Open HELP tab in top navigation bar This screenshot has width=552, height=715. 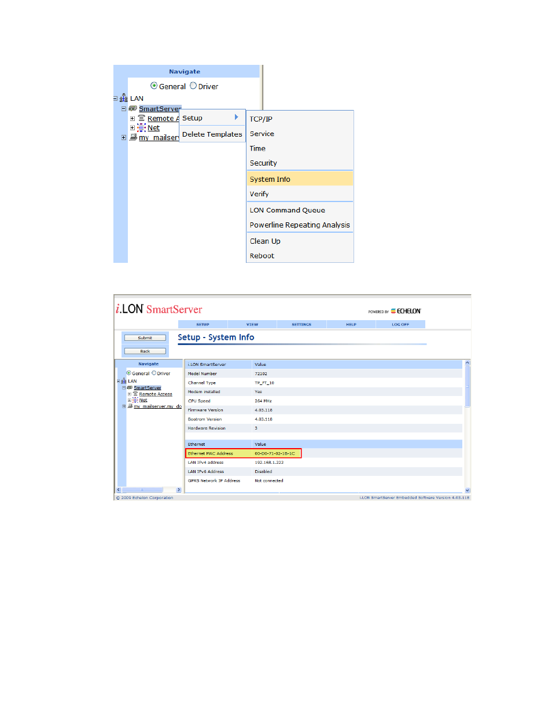click(x=351, y=324)
